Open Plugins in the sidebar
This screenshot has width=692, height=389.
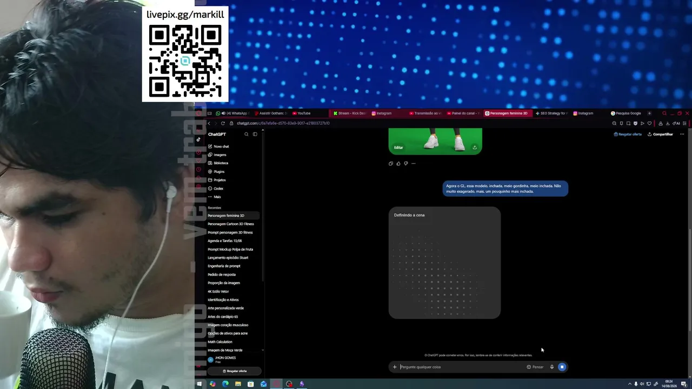216,172
